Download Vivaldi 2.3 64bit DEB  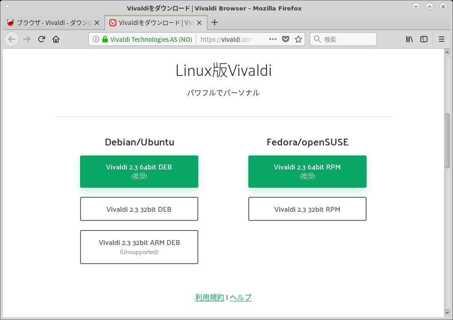(139, 171)
